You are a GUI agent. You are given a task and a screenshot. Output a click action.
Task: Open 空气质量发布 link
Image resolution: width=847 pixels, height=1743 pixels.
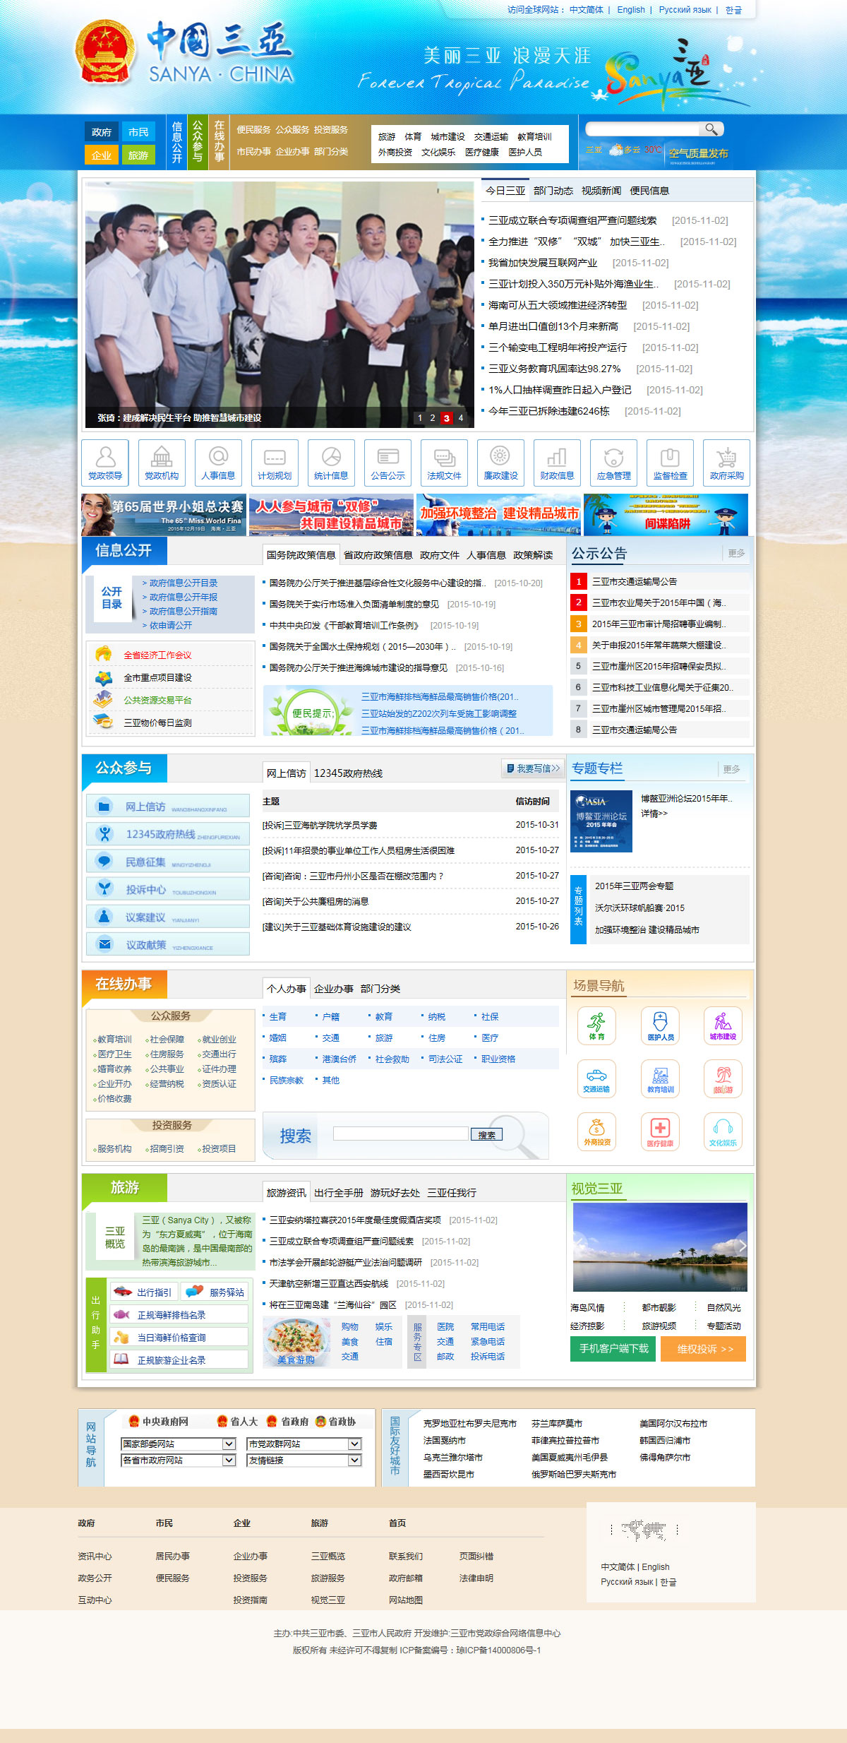[698, 154]
